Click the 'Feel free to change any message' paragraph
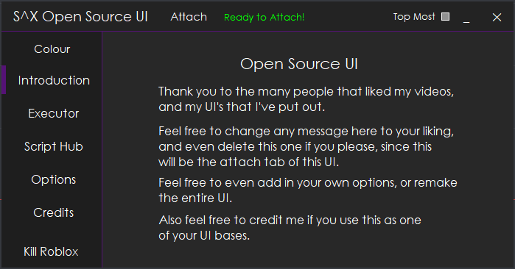The image size is (515, 269). click(306, 146)
